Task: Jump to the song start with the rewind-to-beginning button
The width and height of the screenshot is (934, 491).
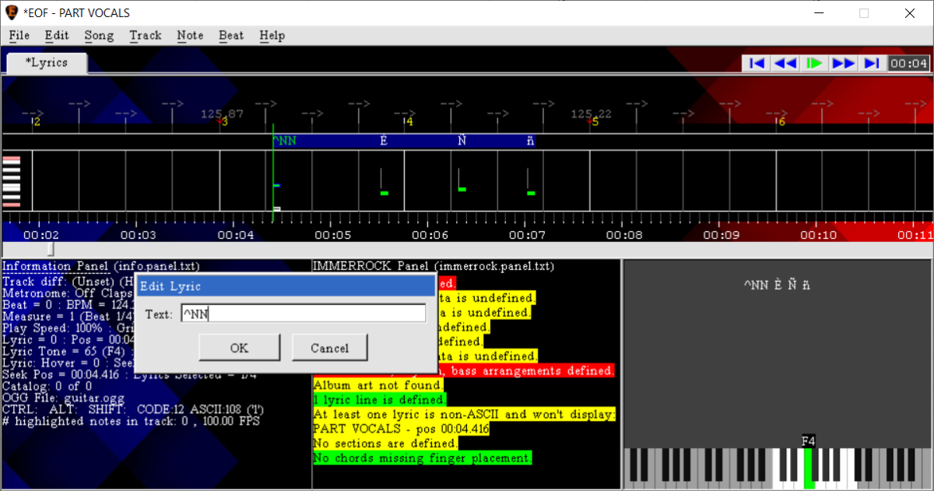Action: pyautogui.click(x=756, y=63)
